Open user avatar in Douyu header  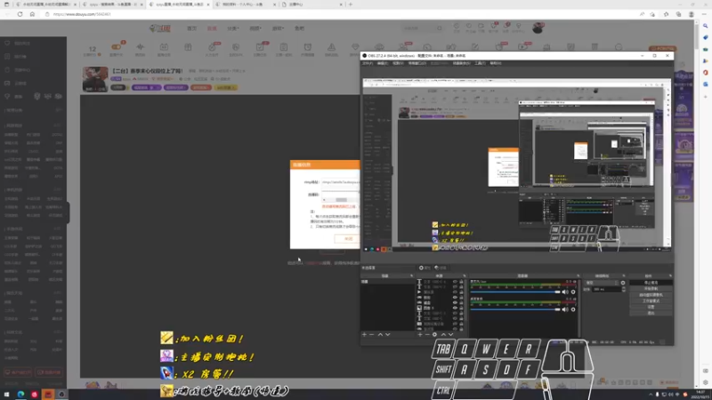538,28
